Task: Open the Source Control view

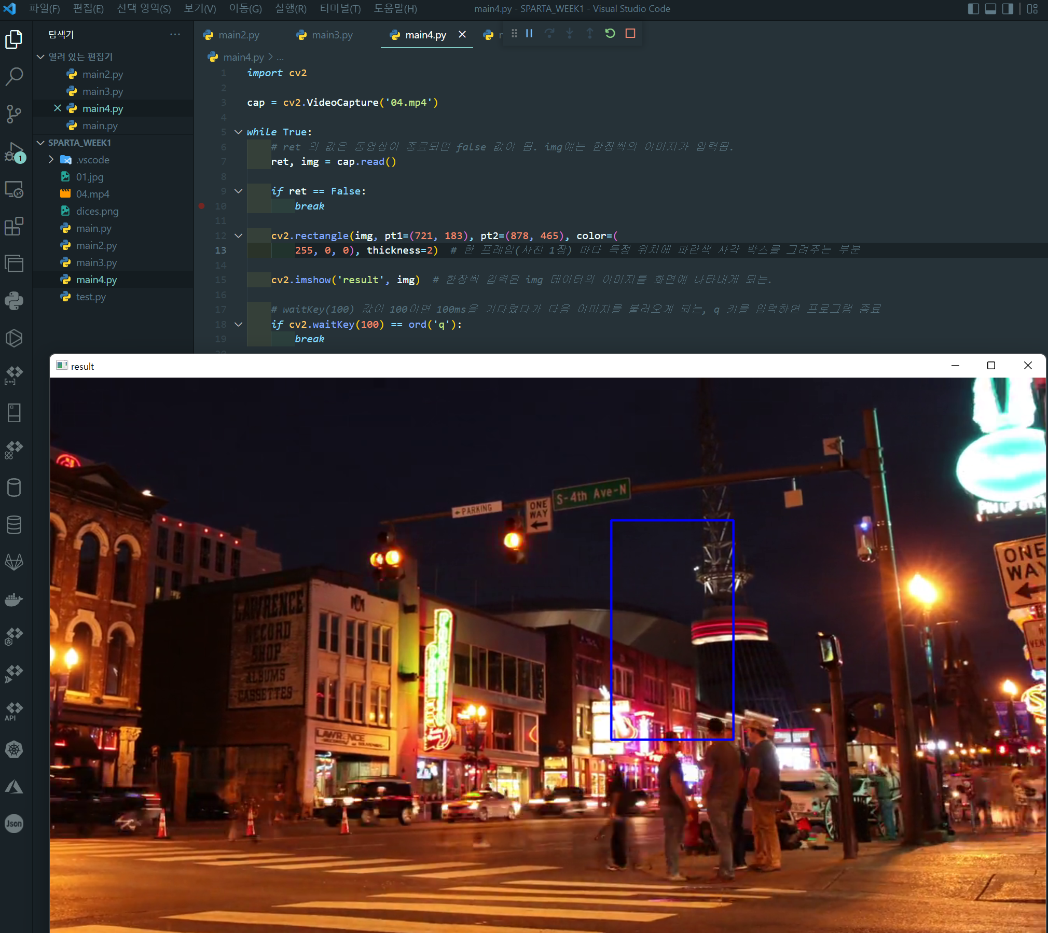Action: coord(14,114)
